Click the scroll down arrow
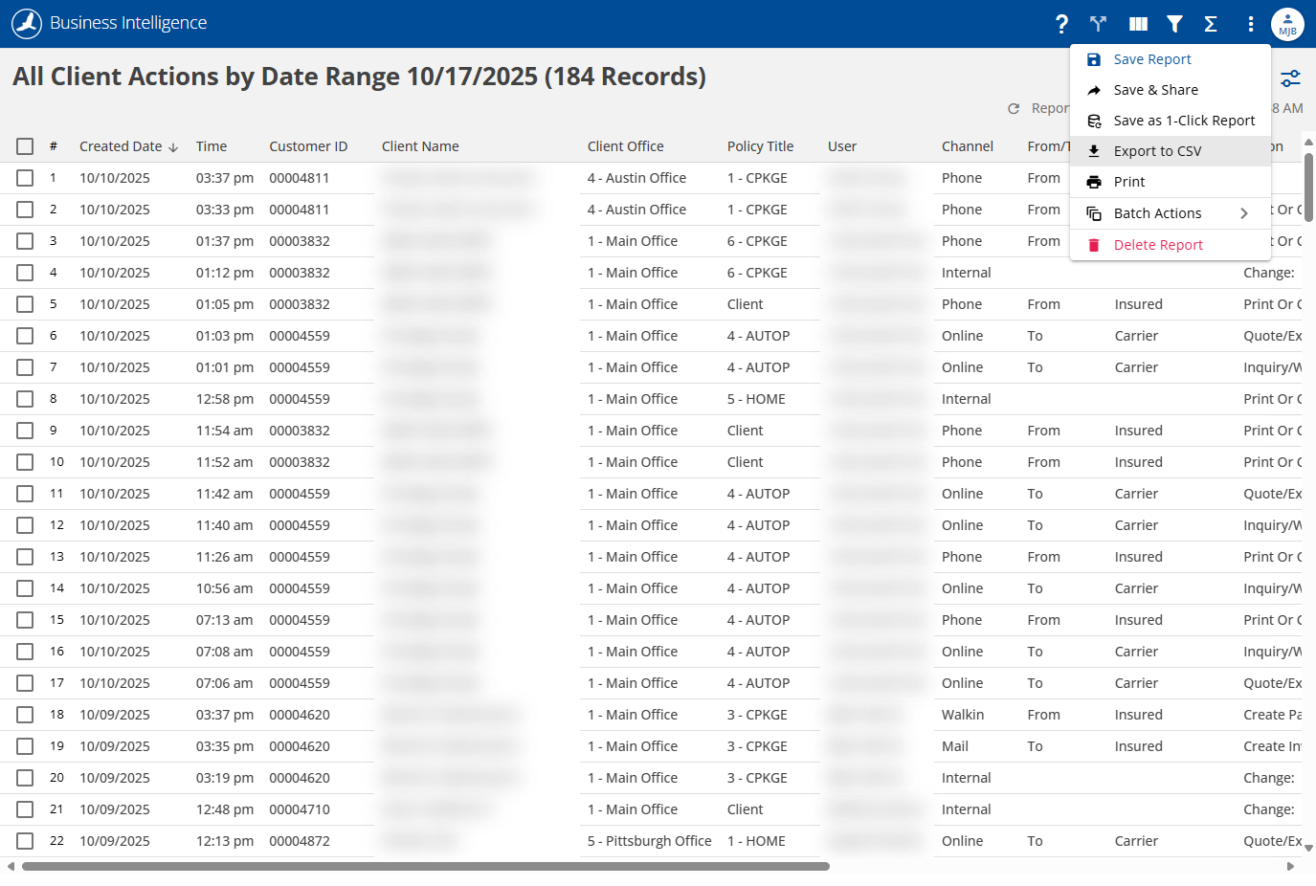The height and width of the screenshot is (886, 1316). (1308, 848)
